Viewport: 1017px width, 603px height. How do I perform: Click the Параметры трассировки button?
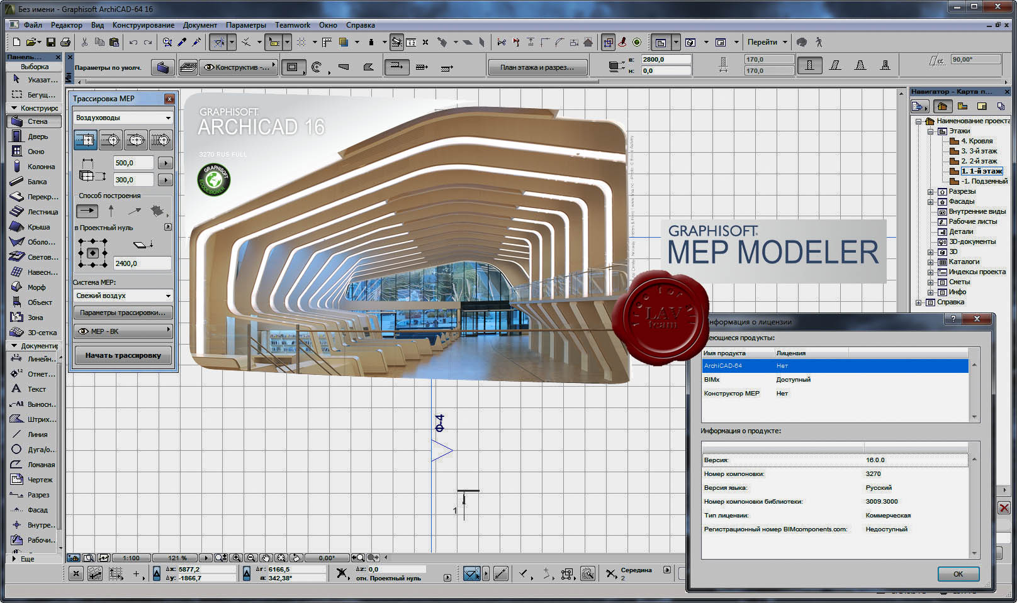point(123,313)
